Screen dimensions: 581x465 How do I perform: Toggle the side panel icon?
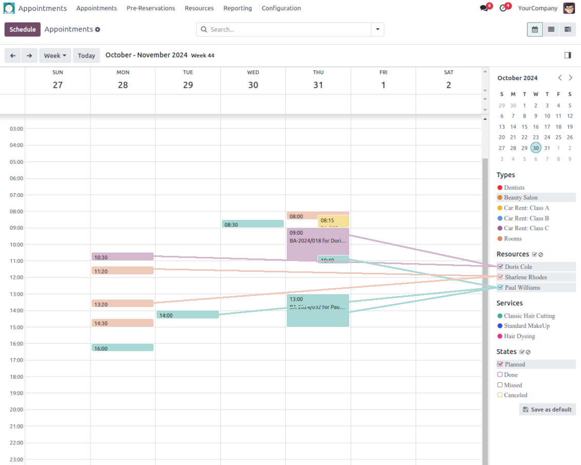[x=568, y=55]
